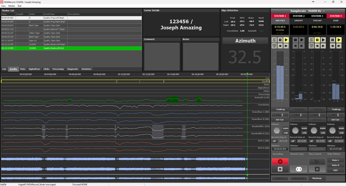Open the Marker menu
This screenshot has width=346, height=186.
11,6
